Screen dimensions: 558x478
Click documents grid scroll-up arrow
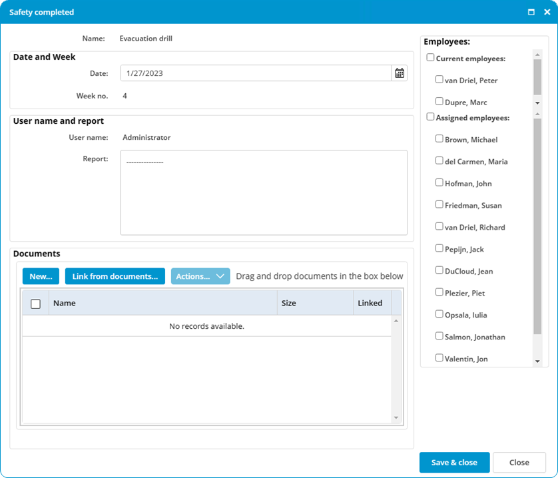tap(396, 321)
